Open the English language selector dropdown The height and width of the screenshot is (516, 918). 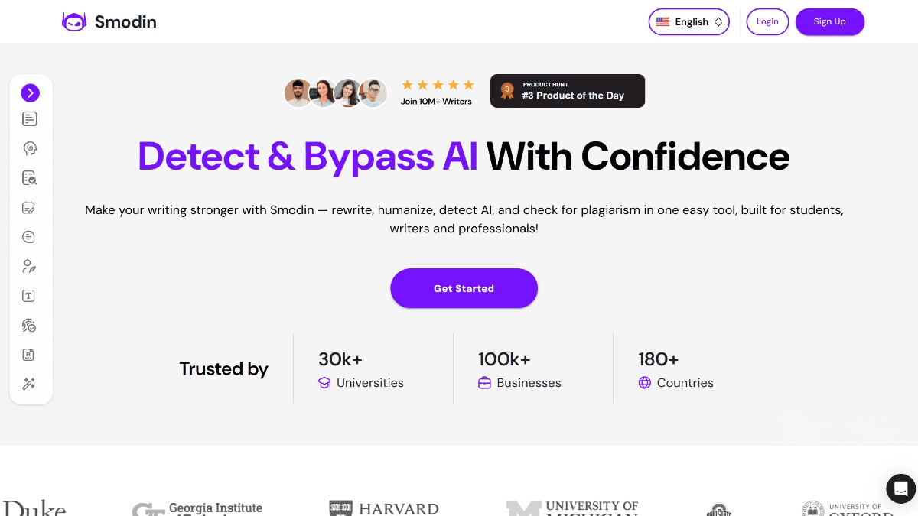coord(688,21)
